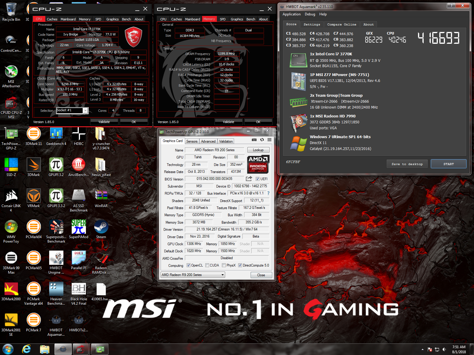
Task: Click Validate in left CPU-Z window
Action: [104, 122]
